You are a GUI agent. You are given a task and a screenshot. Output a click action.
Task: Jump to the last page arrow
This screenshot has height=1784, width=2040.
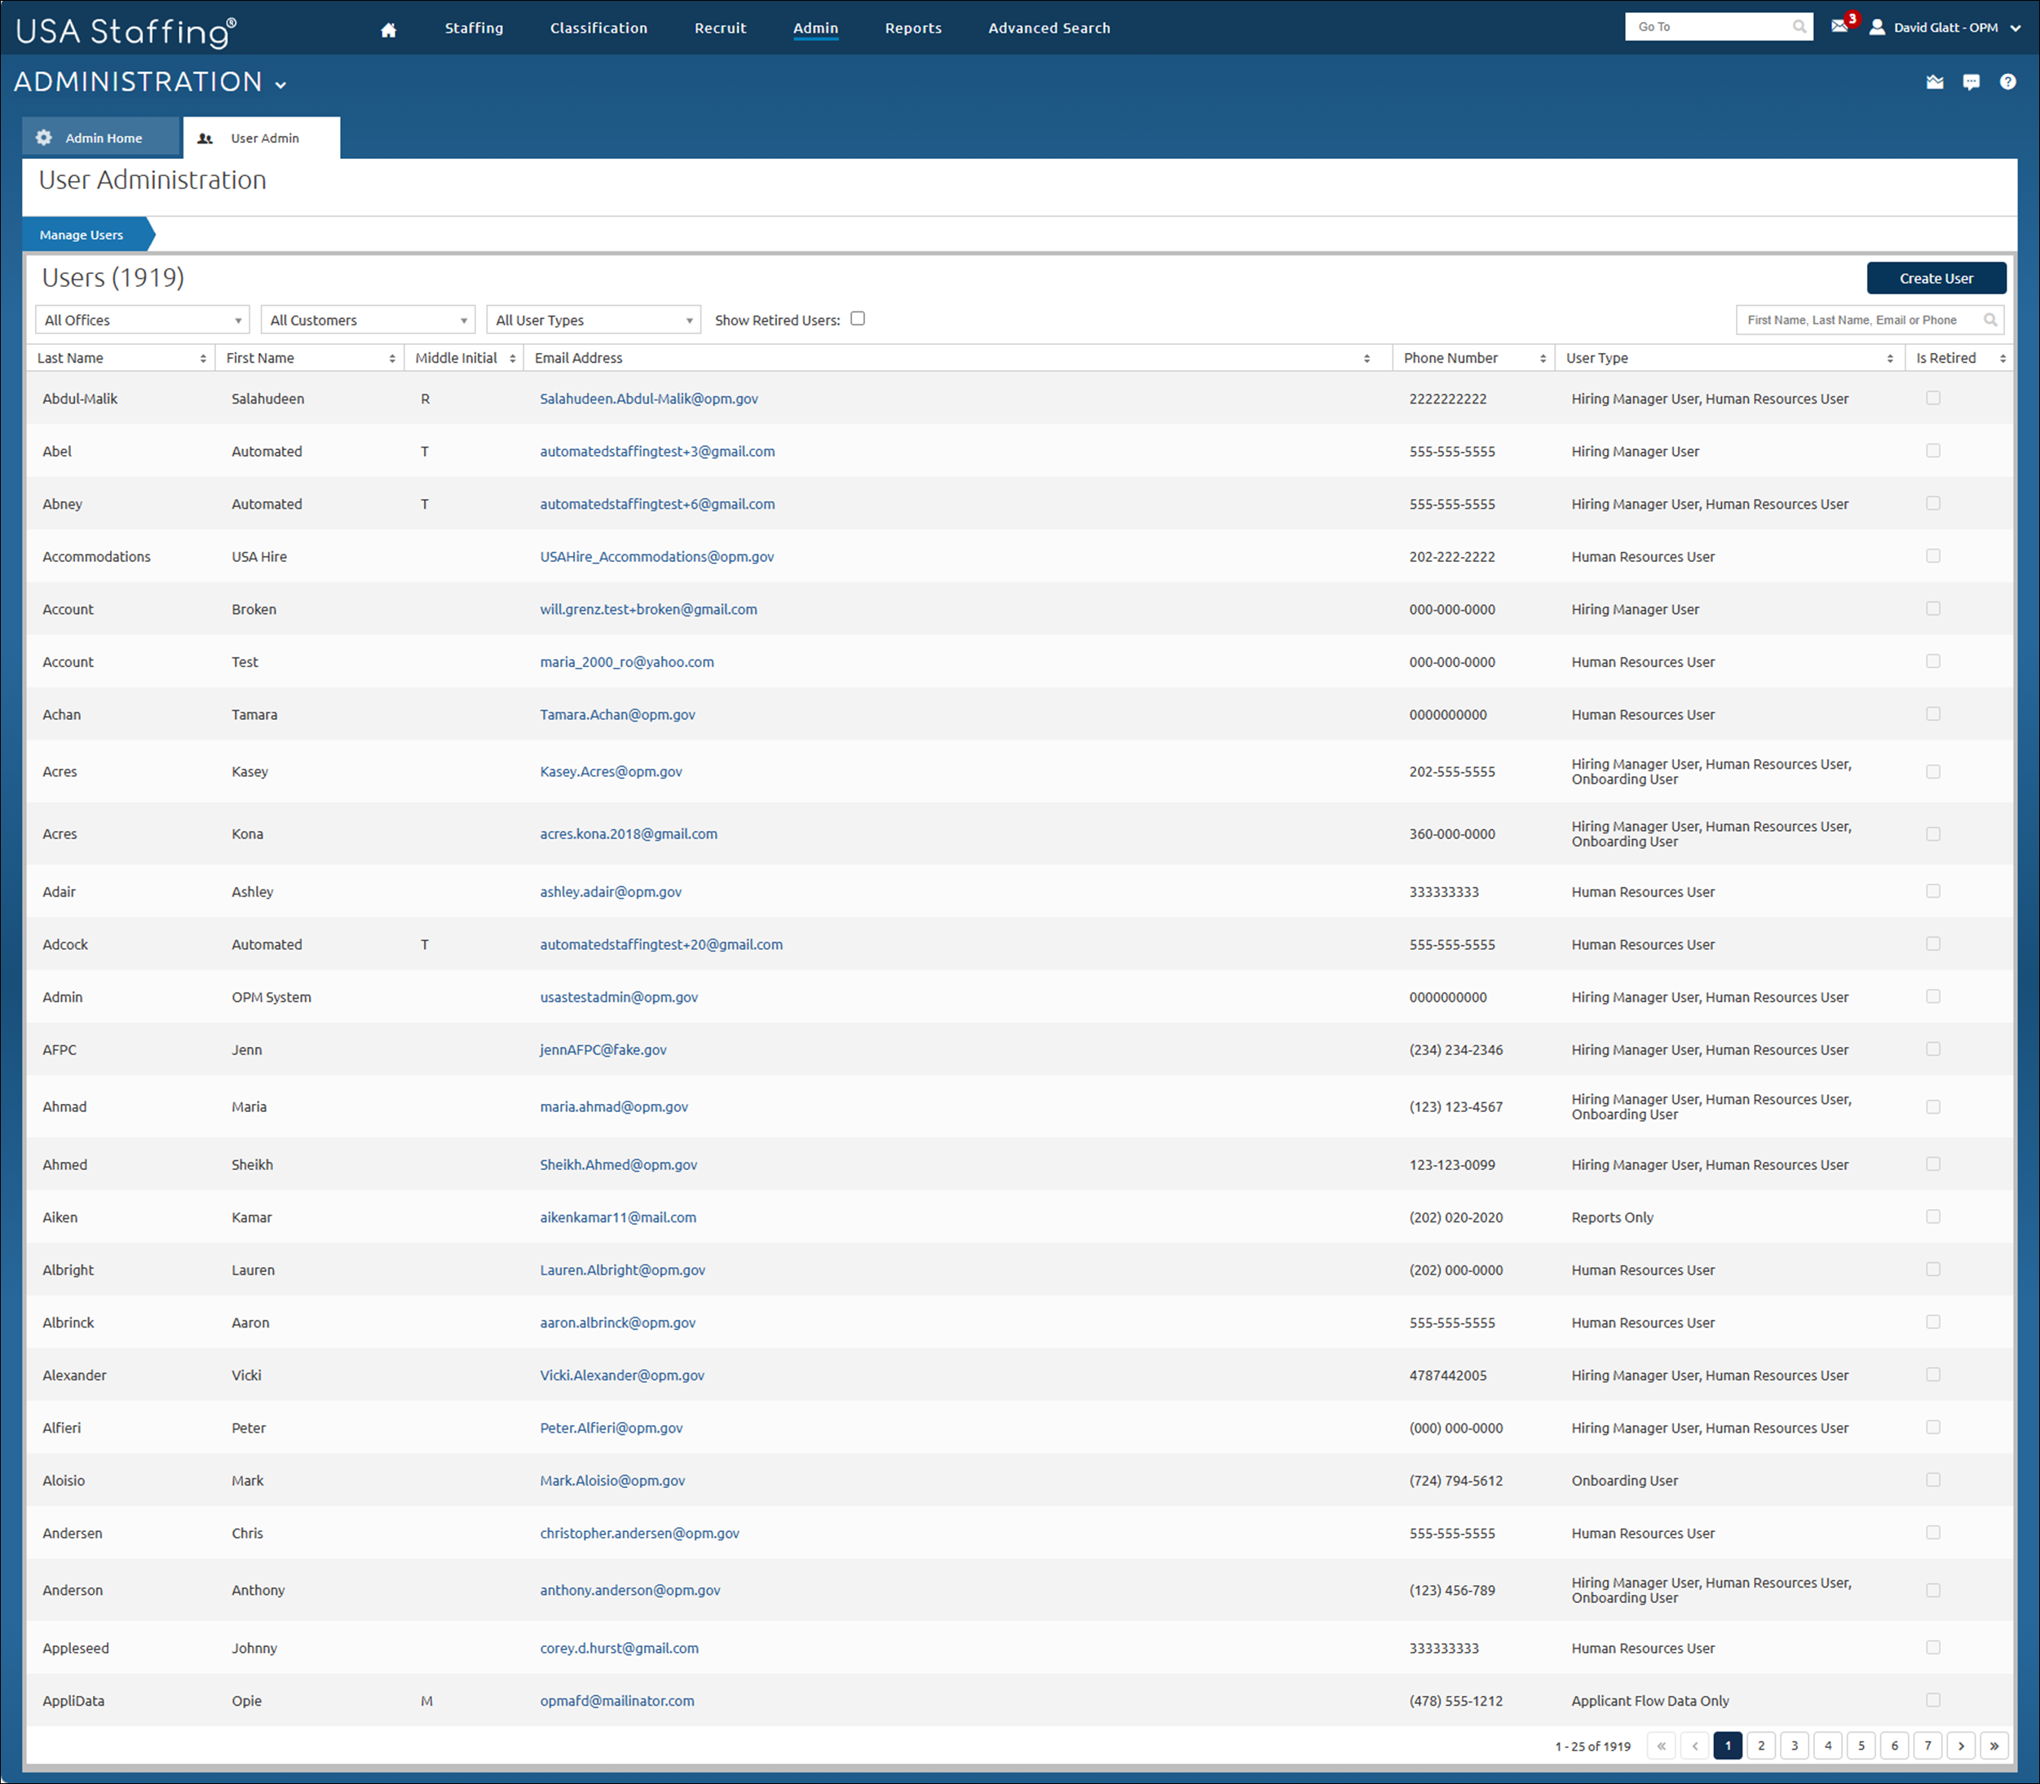point(1994,1745)
